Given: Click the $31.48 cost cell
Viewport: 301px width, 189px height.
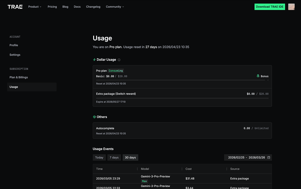Looking at the screenshot, I should click(190, 179).
